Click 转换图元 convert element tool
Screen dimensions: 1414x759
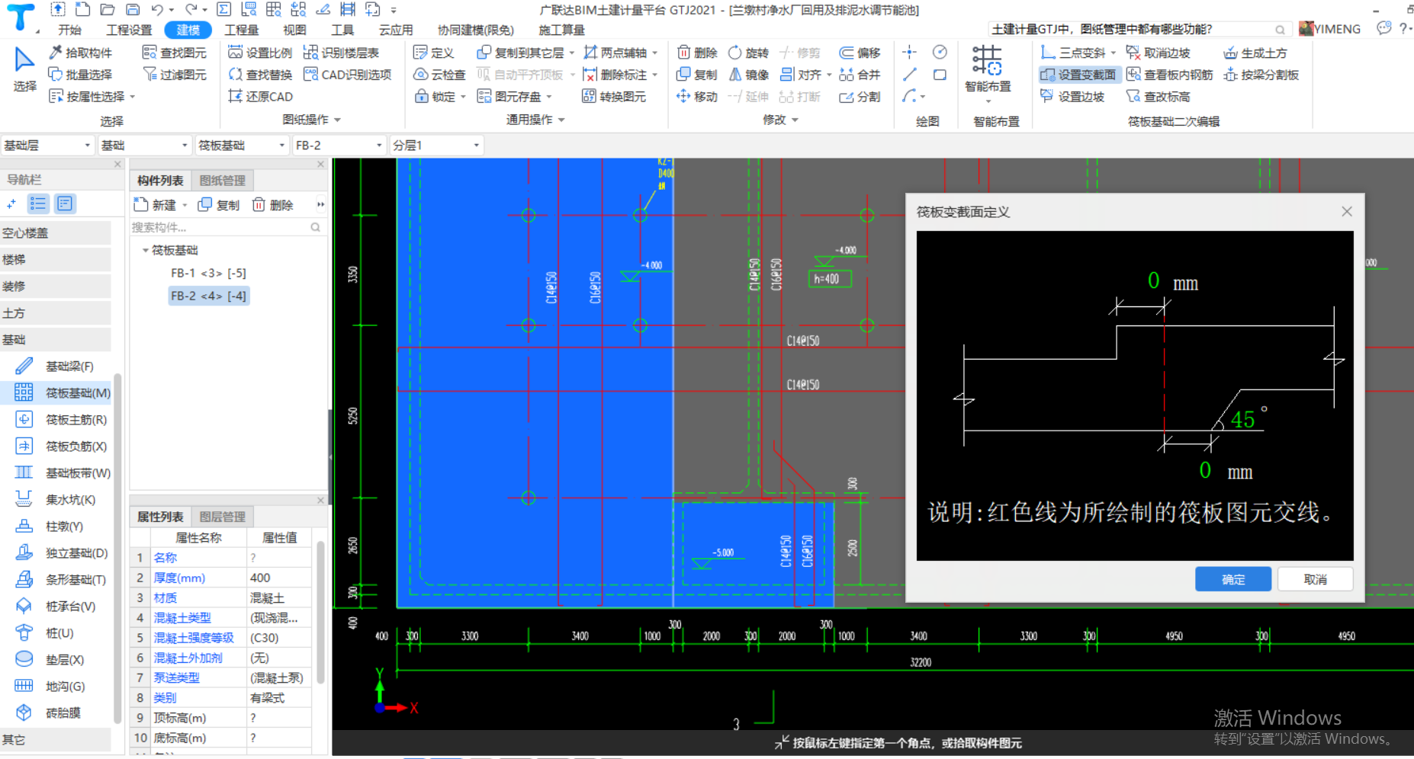[x=614, y=97]
